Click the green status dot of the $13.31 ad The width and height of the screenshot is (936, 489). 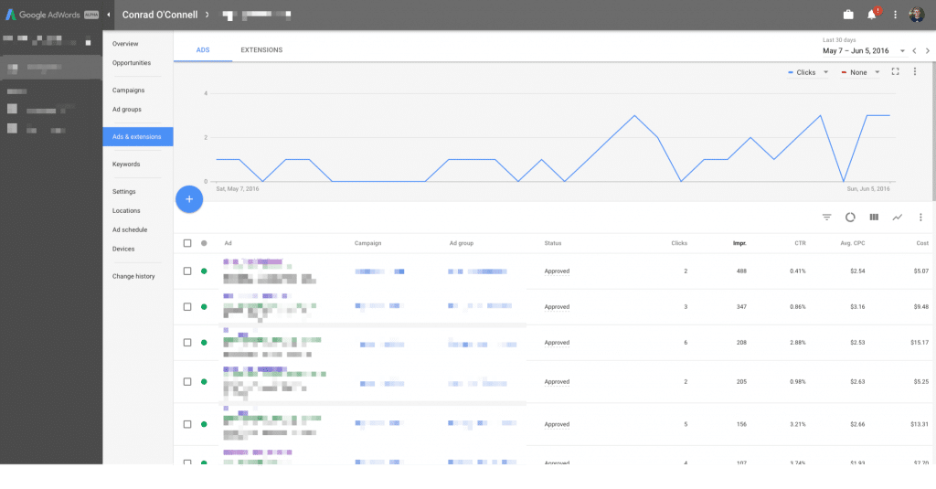[204, 424]
